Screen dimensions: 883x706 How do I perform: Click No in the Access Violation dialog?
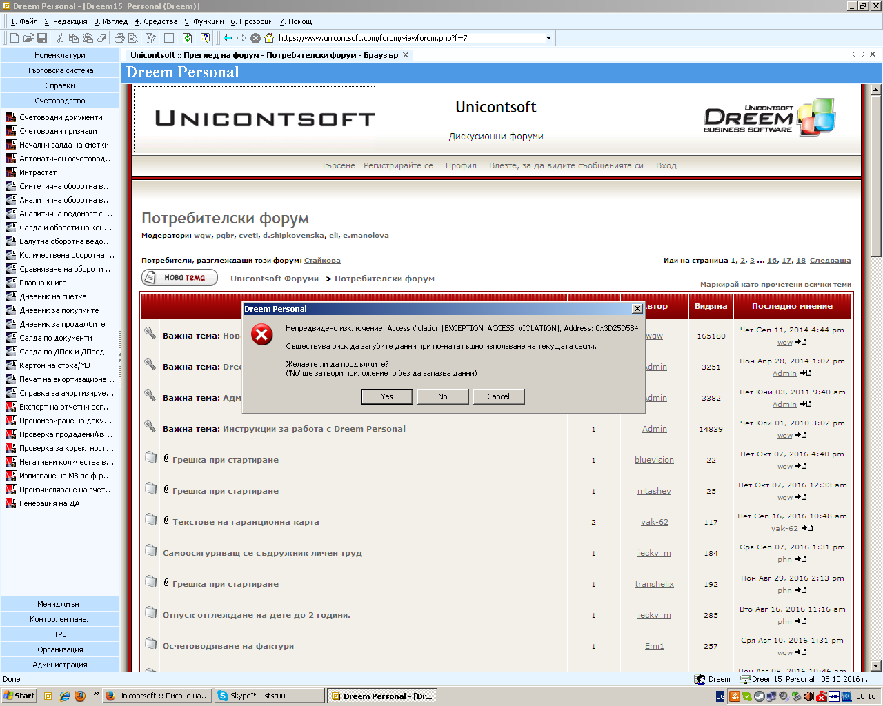pyautogui.click(x=443, y=396)
